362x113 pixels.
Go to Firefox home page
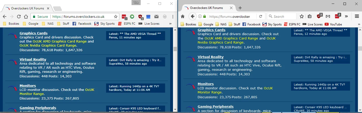coord(182,16)
